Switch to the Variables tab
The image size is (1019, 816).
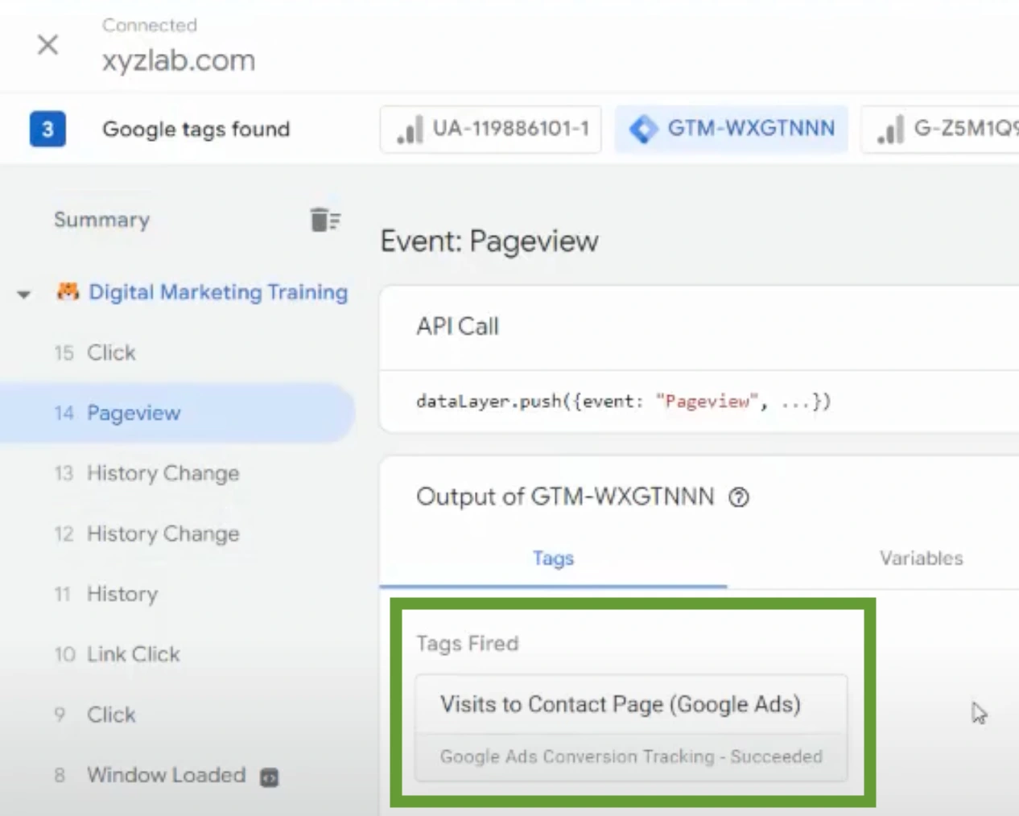coord(921,558)
